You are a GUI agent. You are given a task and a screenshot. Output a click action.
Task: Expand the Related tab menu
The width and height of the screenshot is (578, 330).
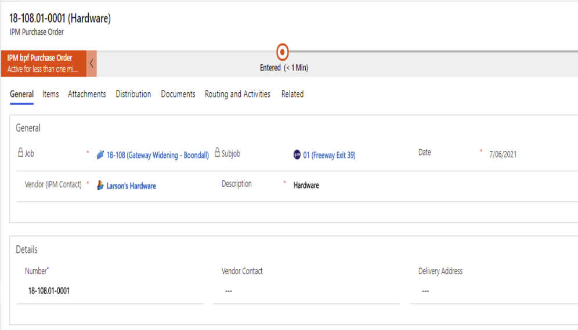tap(292, 94)
